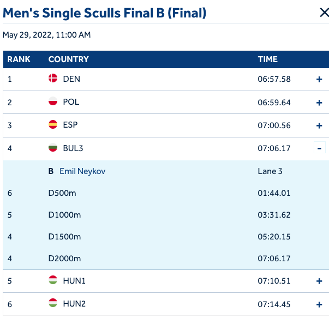Click the Denmark flag icon
This screenshot has width=329, height=318.
pyautogui.click(x=53, y=79)
